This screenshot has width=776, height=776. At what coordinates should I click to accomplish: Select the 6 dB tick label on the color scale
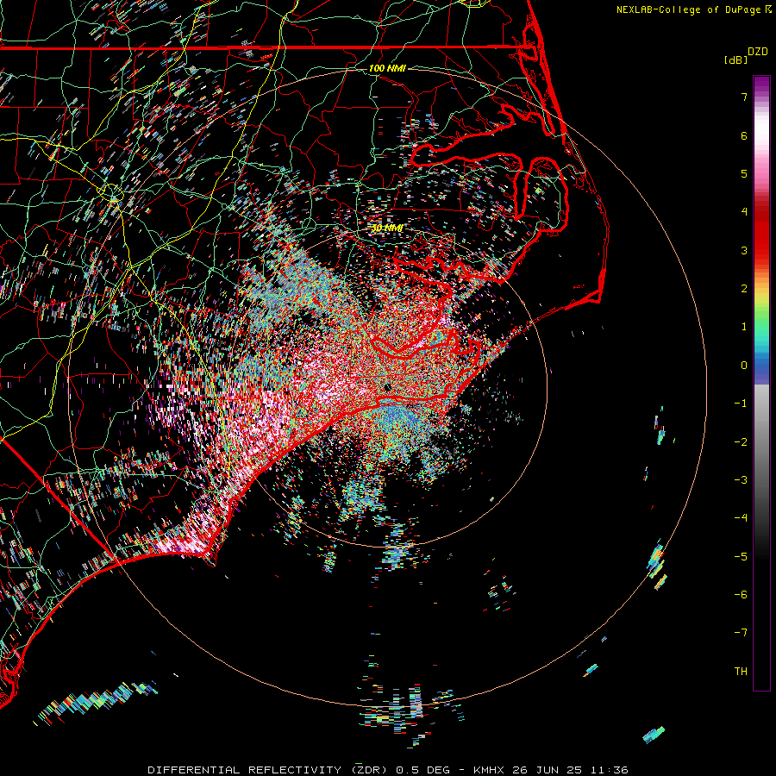click(744, 135)
